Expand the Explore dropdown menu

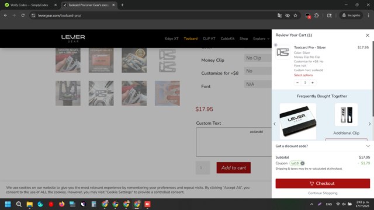(x=261, y=38)
